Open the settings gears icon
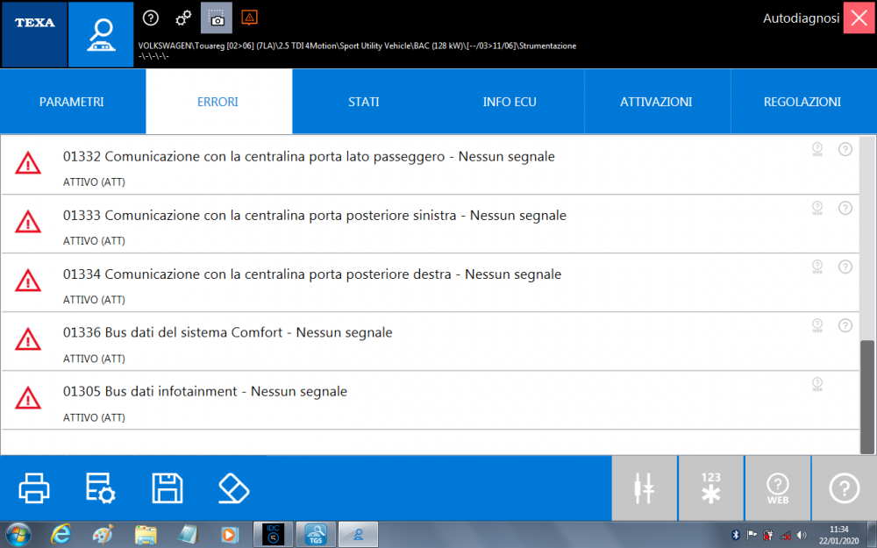877x548 pixels. pos(185,18)
